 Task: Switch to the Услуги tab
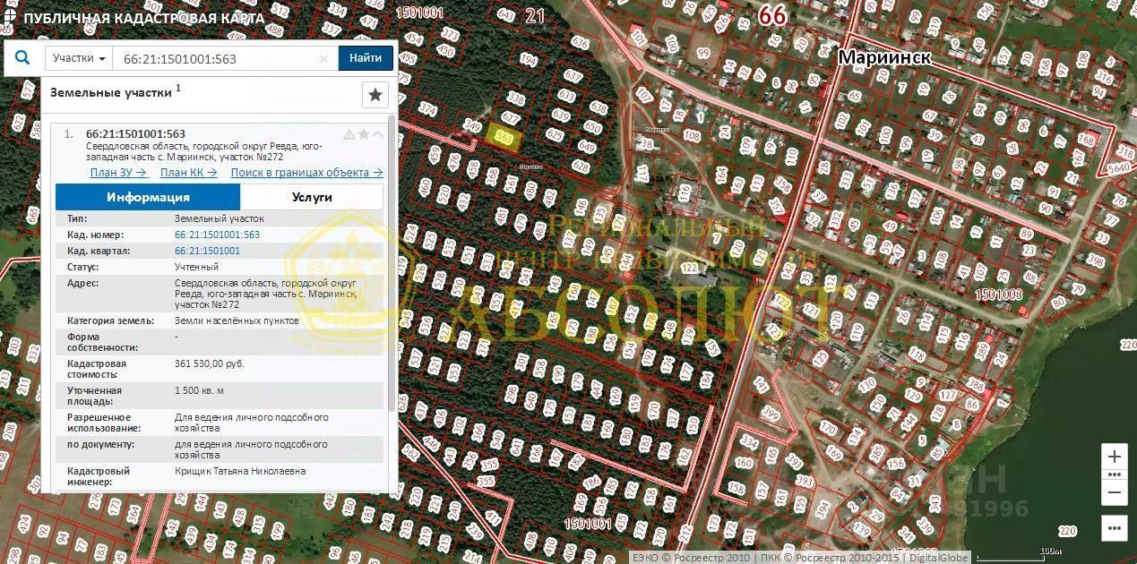312,197
